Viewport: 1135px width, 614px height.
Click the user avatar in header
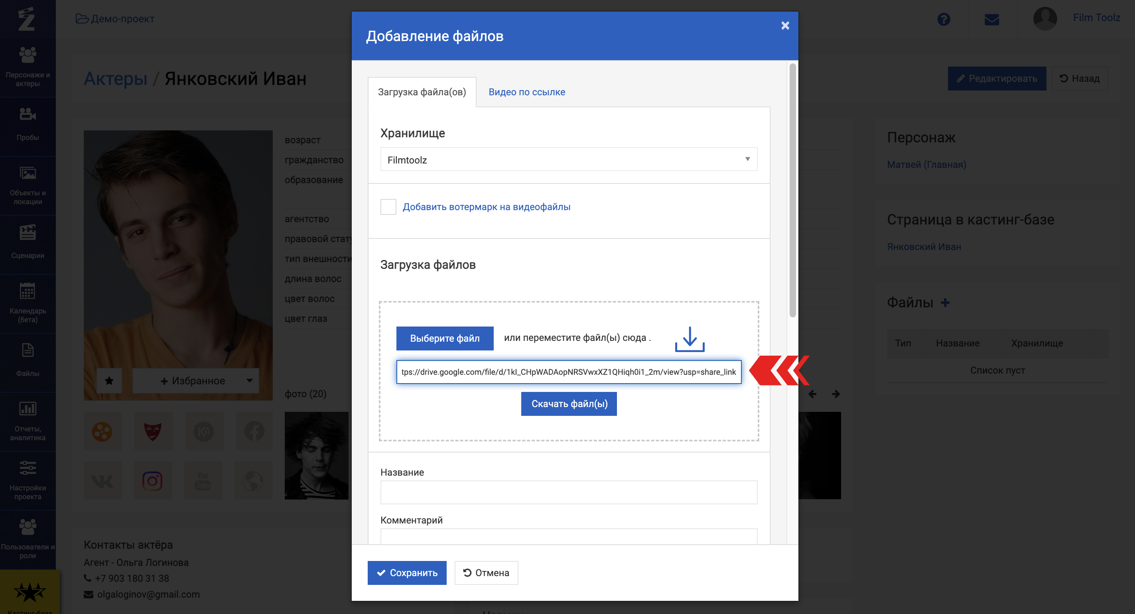point(1045,19)
